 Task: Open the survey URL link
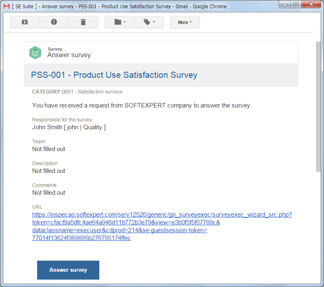coord(162,226)
